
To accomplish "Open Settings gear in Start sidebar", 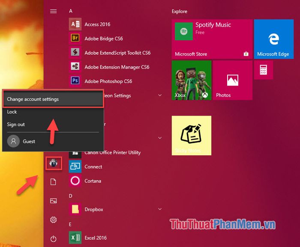I will coord(54,220).
